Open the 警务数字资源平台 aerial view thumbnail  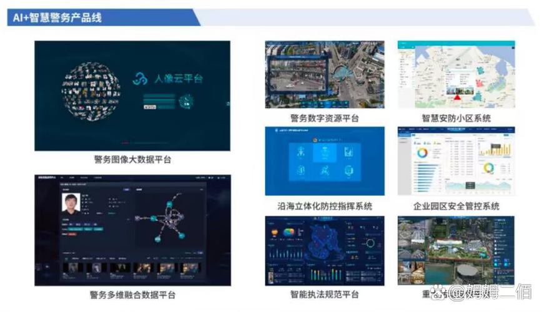[325, 74]
